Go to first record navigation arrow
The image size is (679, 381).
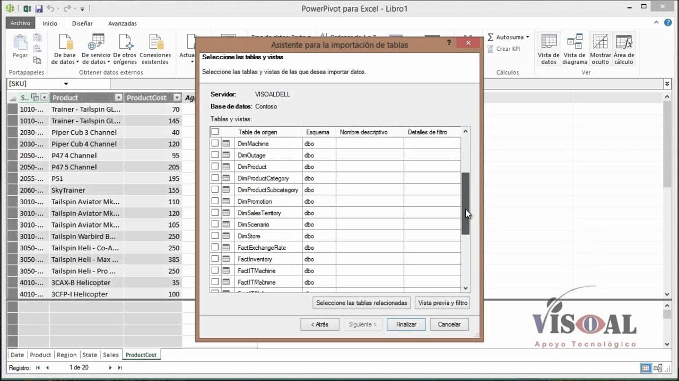click(38, 367)
